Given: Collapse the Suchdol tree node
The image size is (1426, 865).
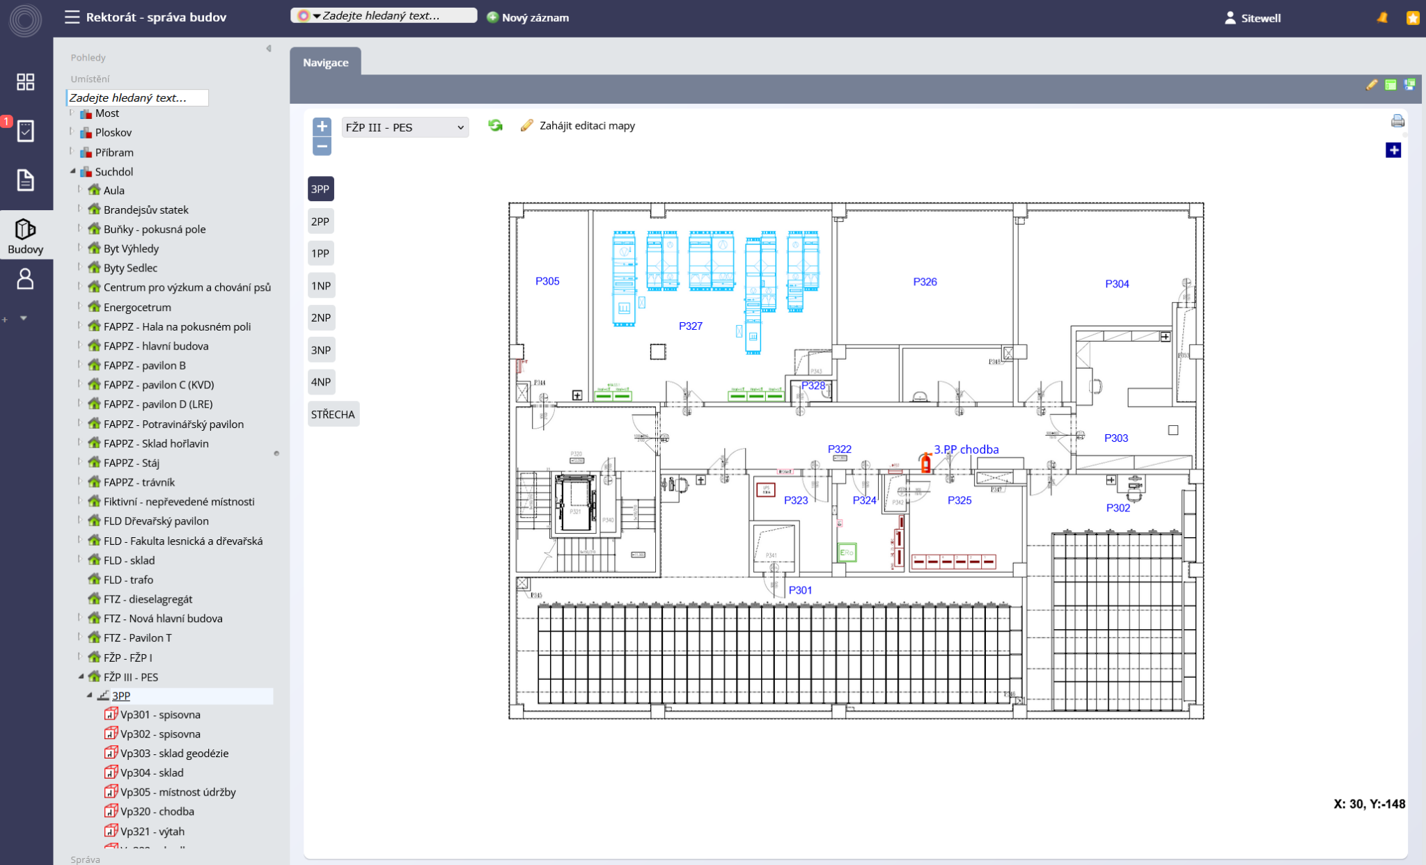Looking at the screenshot, I should 72,171.
